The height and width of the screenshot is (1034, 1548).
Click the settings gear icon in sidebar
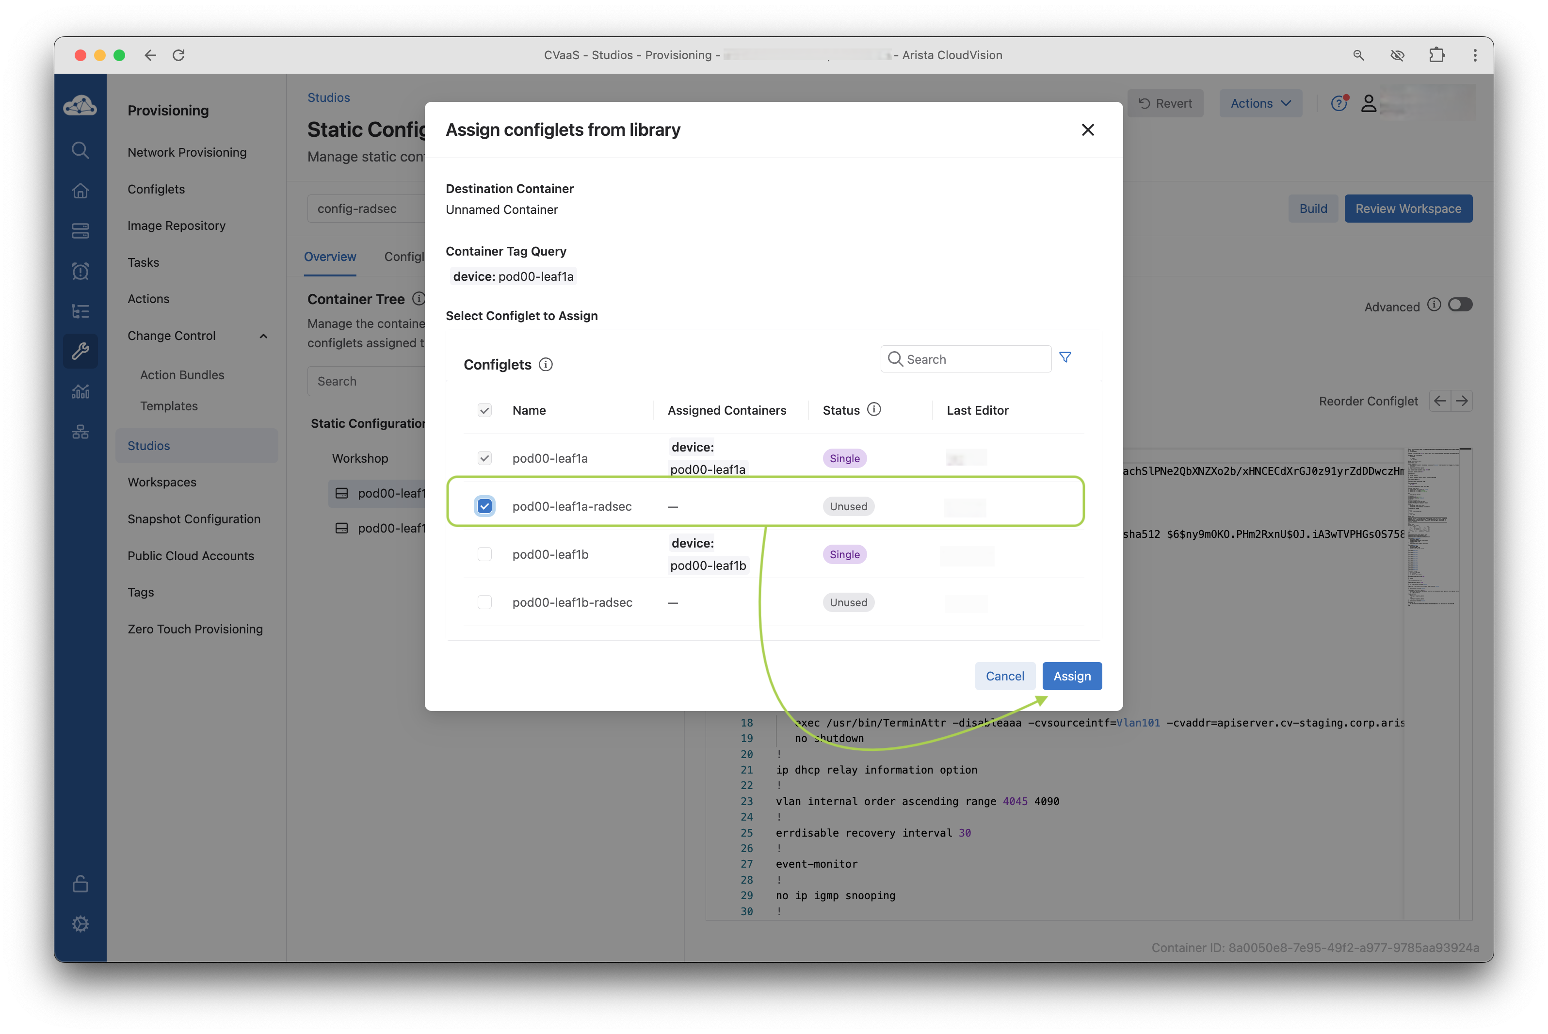81,924
